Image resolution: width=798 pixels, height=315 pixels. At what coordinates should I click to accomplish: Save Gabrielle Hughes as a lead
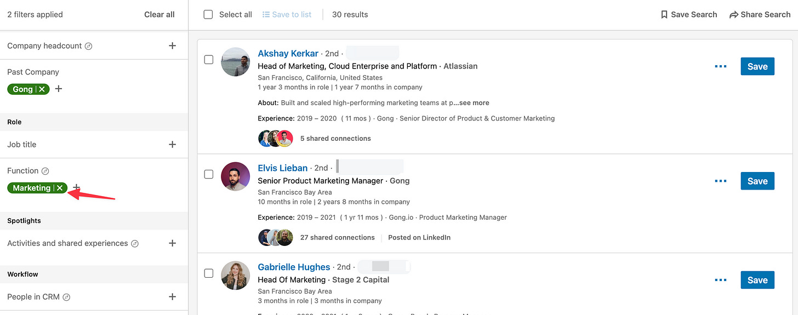click(757, 280)
